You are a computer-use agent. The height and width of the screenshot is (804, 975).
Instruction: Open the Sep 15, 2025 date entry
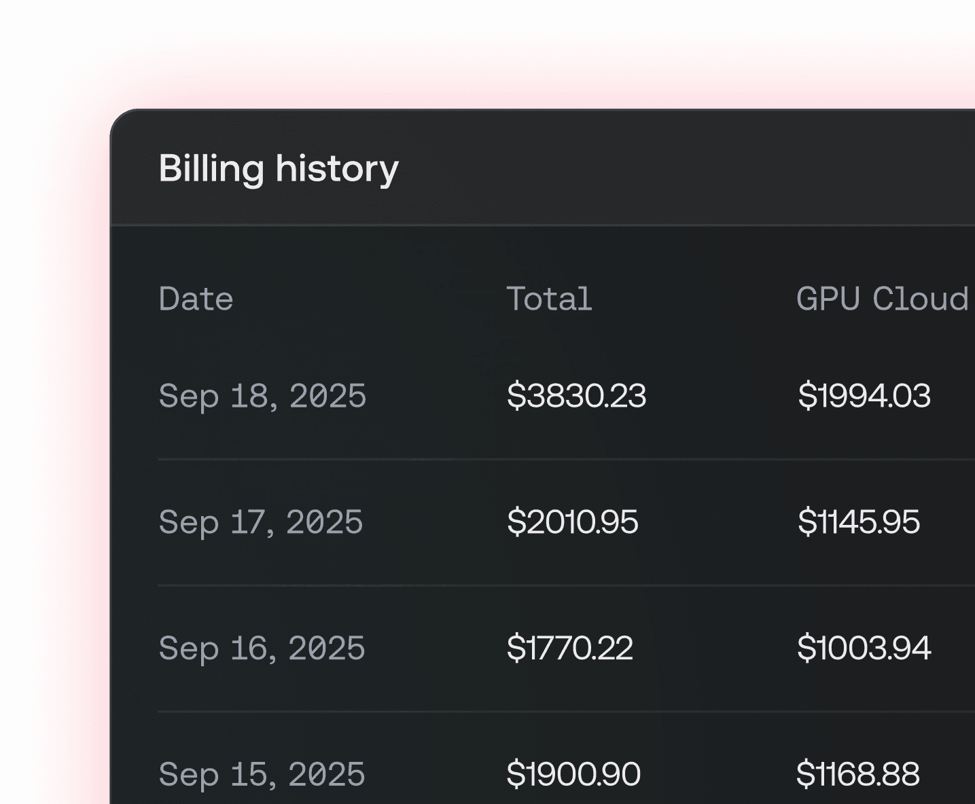click(x=262, y=773)
